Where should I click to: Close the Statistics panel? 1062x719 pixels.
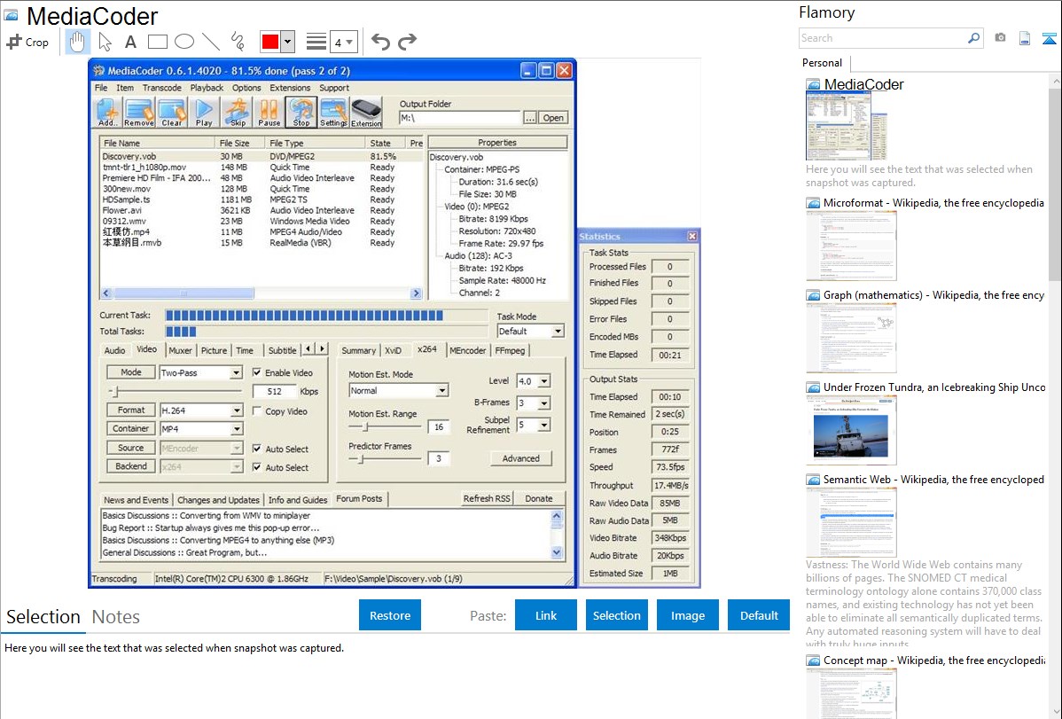pos(692,236)
